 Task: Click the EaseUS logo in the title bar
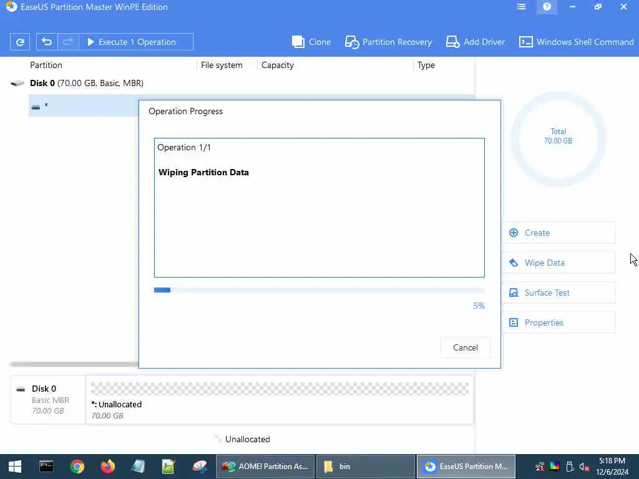coord(11,6)
